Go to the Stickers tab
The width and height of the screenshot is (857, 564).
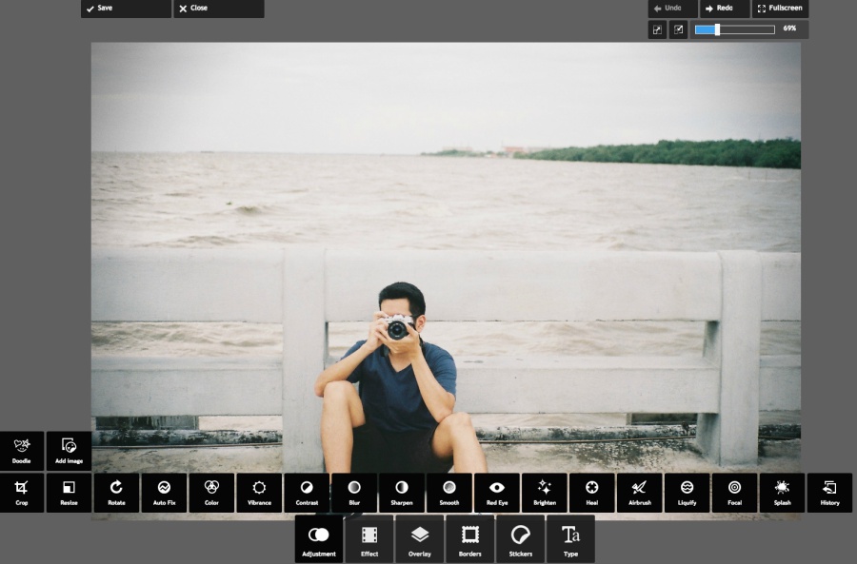[x=521, y=539]
